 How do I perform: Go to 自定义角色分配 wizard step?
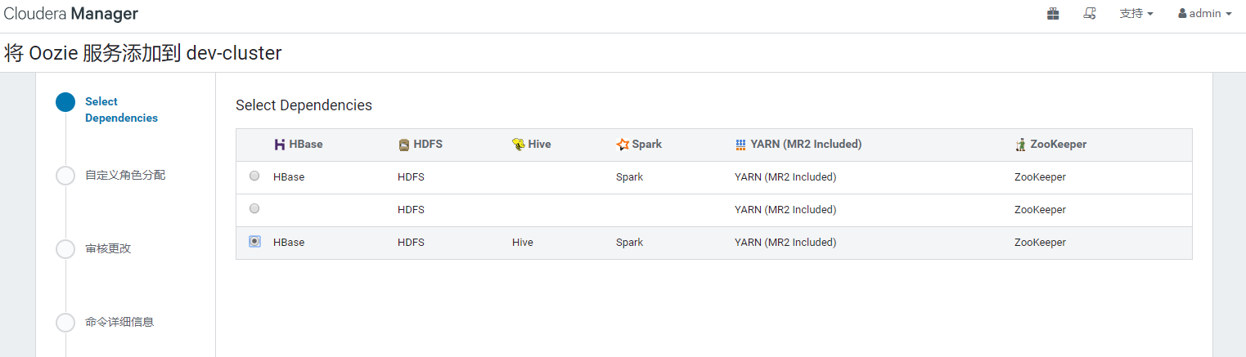tap(125, 175)
